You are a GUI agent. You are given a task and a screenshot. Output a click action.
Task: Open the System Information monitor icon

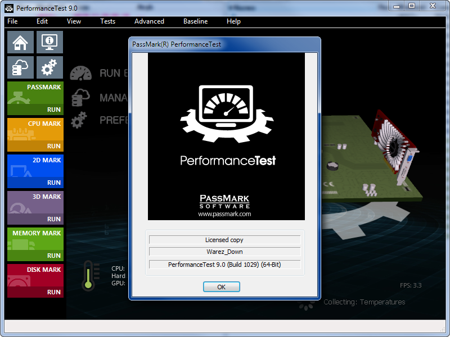point(49,42)
